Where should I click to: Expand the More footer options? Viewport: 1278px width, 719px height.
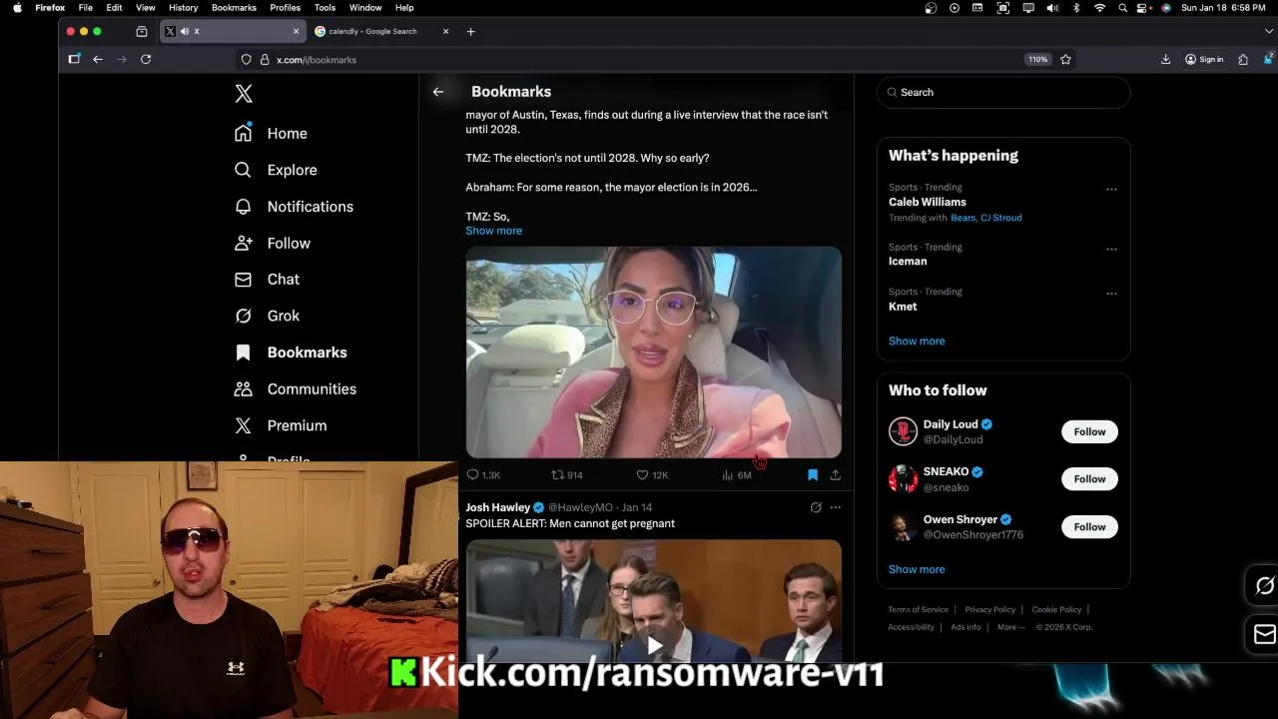(x=1010, y=627)
